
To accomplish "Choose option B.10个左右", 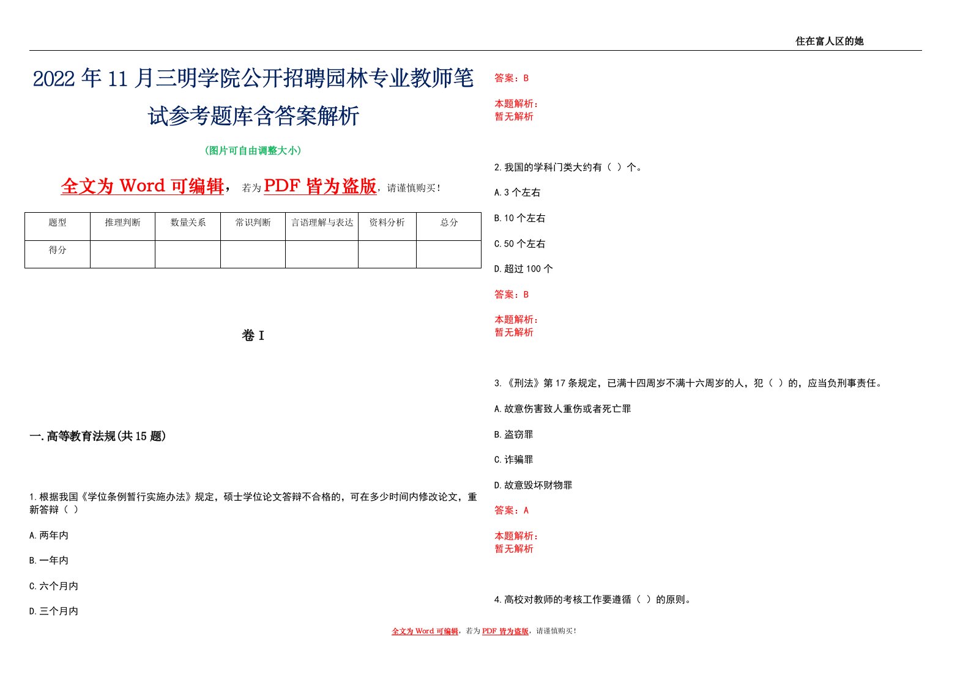I will pyautogui.click(x=520, y=218).
